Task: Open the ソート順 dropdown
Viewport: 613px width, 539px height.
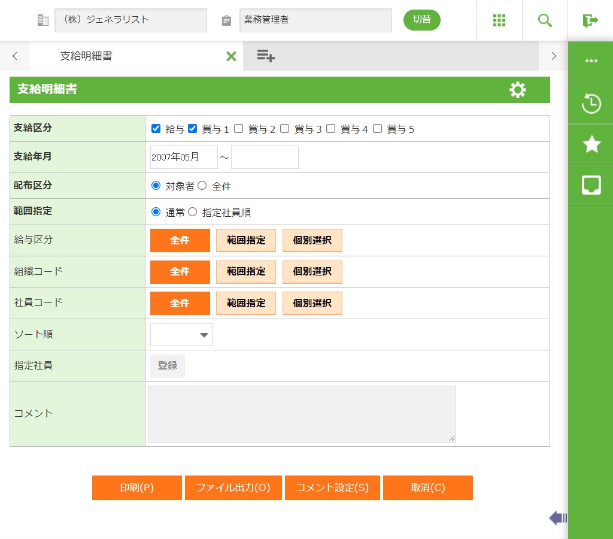Action: [181, 335]
